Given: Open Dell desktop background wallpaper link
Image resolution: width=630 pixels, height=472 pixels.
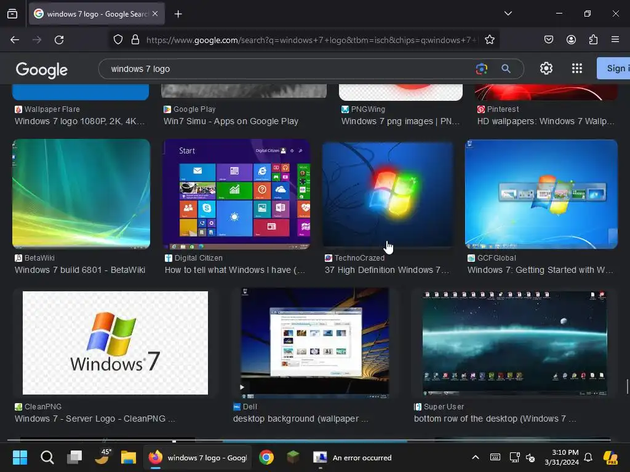Looking at the screenshot, I should [x=300, y=419].
